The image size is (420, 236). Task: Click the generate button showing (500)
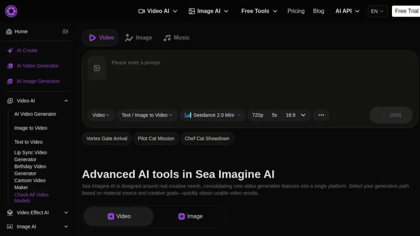391,115
